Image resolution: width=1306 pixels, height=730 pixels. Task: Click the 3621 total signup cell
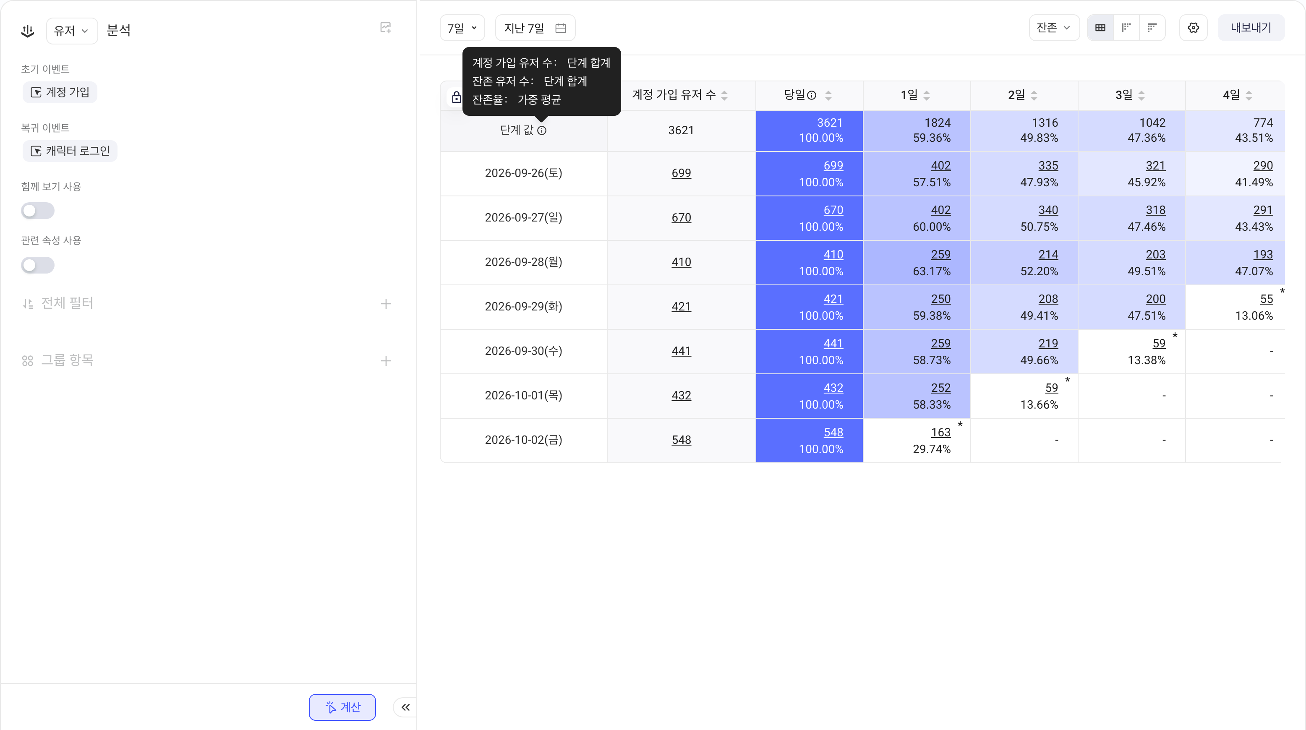click(x=681, y=130)
